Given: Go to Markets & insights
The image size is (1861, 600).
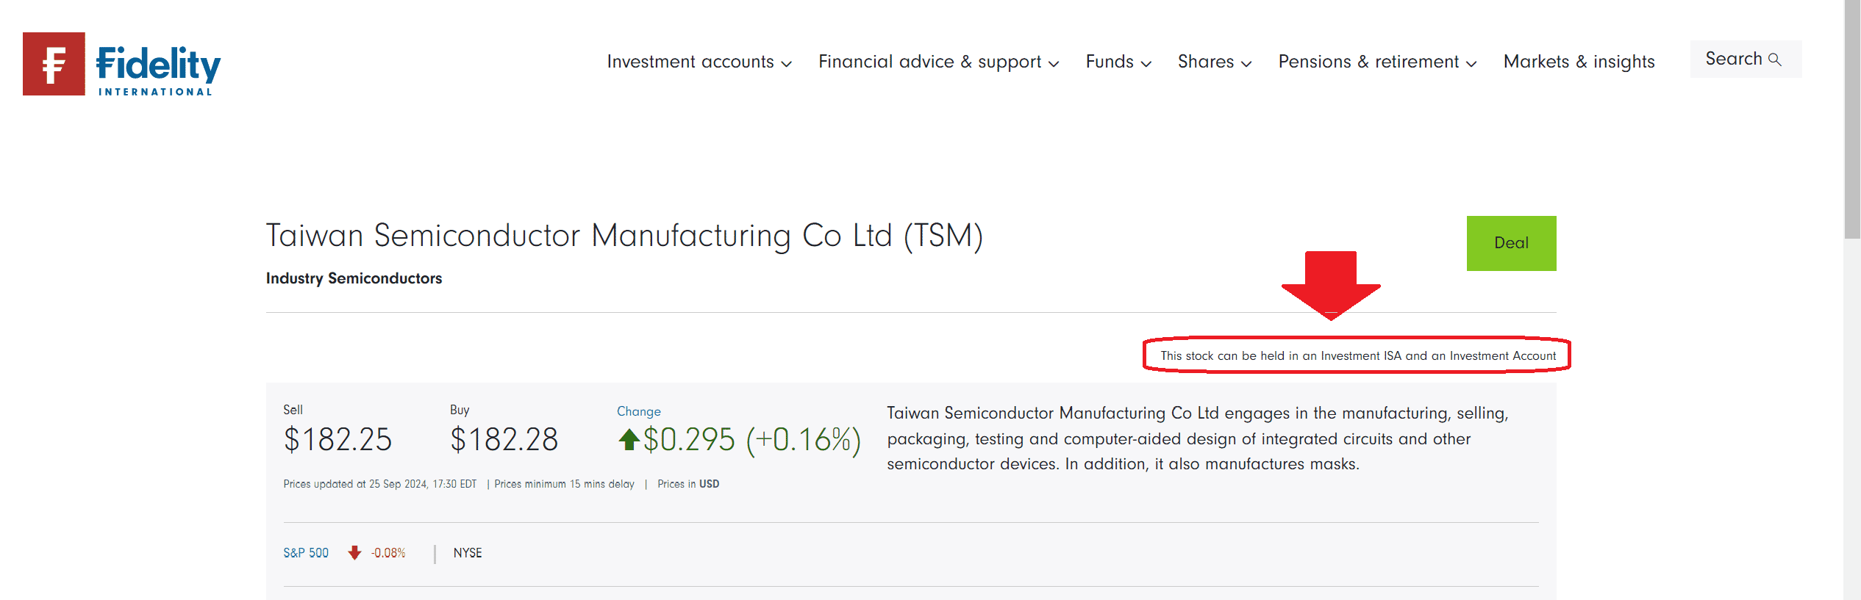Looking at the screenshot, I should click(x=1579, y=62).
